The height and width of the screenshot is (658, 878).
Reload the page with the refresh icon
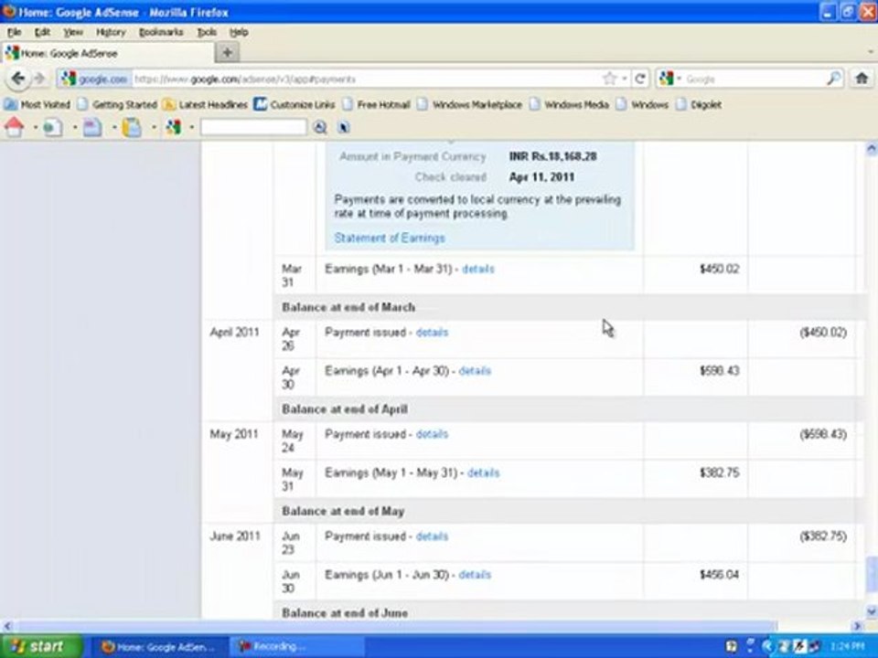point(640,79)
